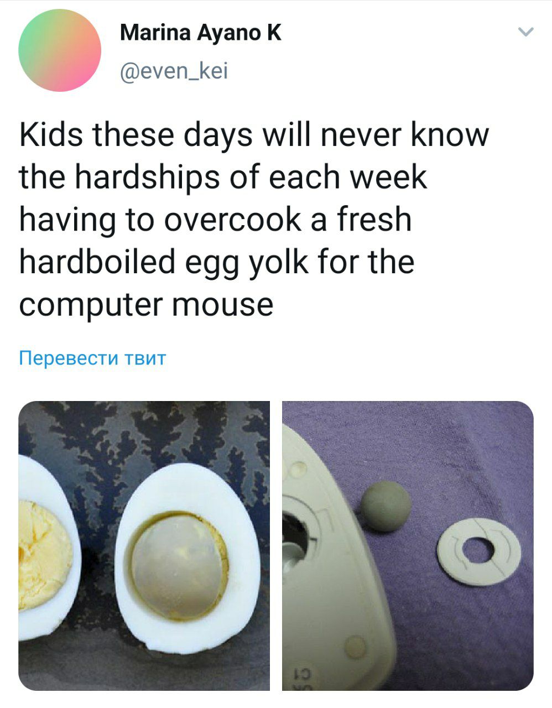Image resolution: width=552 pixels, height=708 pixels.
Task: Translate tweet via Перевести твит link
Action: coord(92,358)
